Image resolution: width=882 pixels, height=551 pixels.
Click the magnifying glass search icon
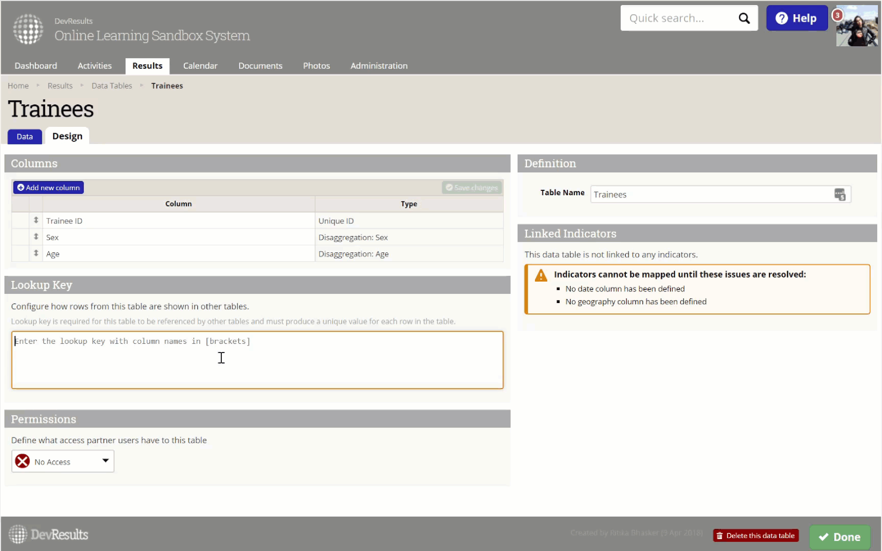tap(744, 18)
